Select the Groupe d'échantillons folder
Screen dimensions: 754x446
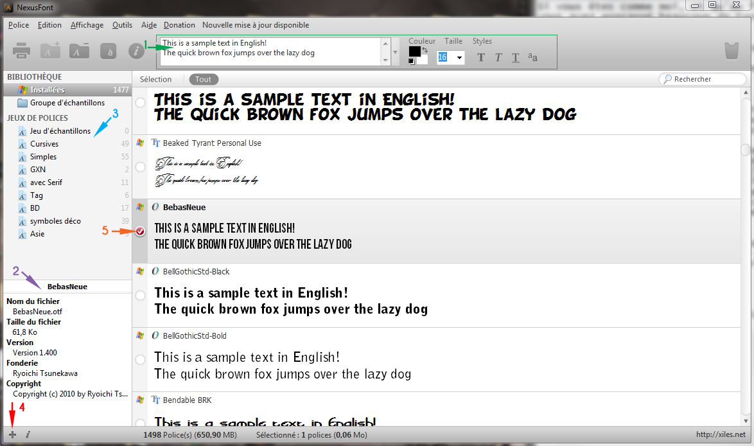point(67,103)
